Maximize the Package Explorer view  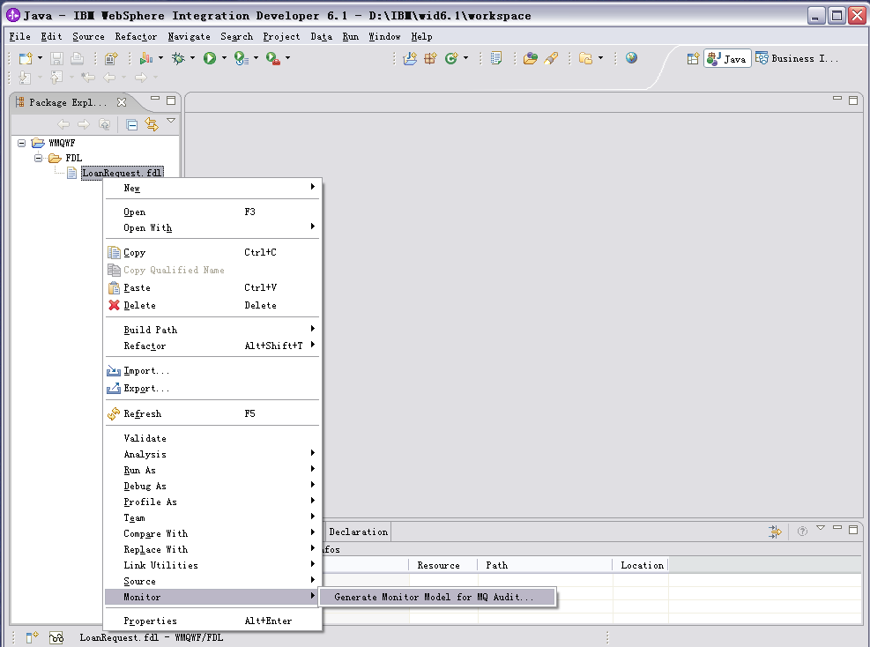(171, 100)
